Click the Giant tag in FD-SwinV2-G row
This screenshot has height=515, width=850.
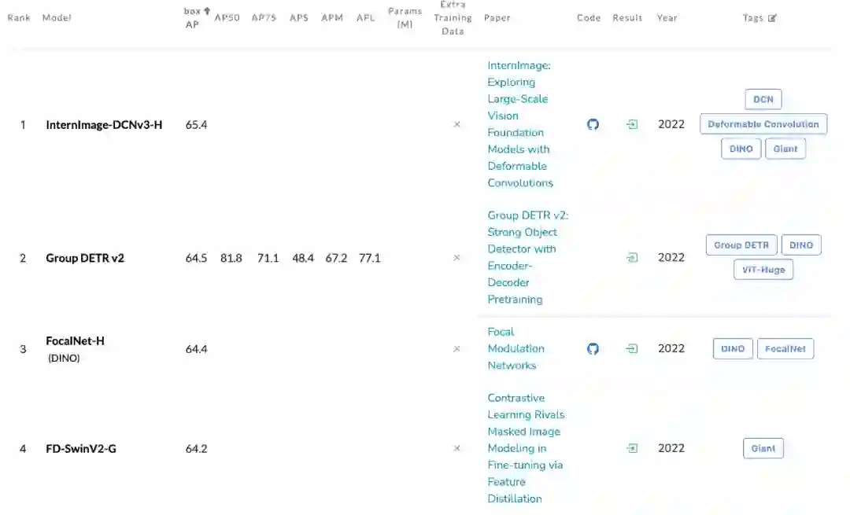(763, 448)
